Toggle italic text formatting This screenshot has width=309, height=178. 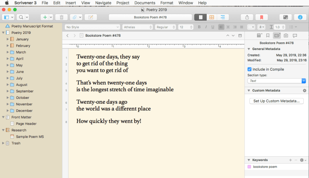pos(206,27)
